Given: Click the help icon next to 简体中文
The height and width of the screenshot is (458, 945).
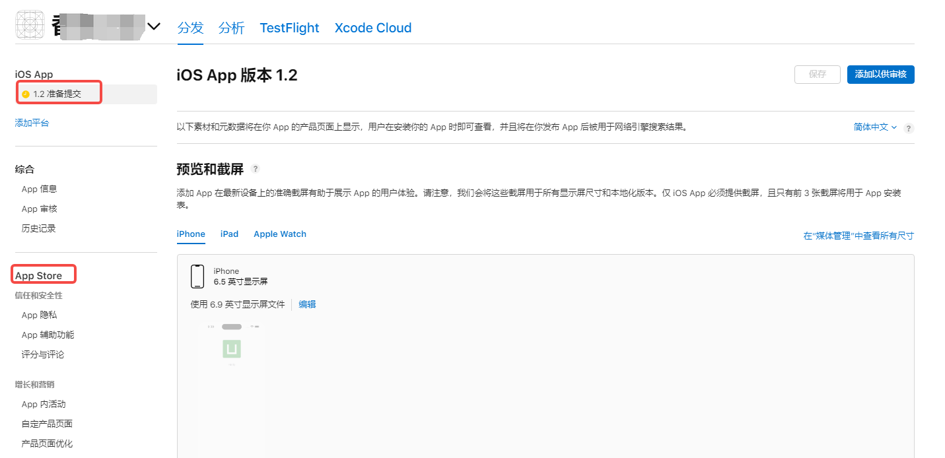Looking at the screenshot, I should coord(909,128).
